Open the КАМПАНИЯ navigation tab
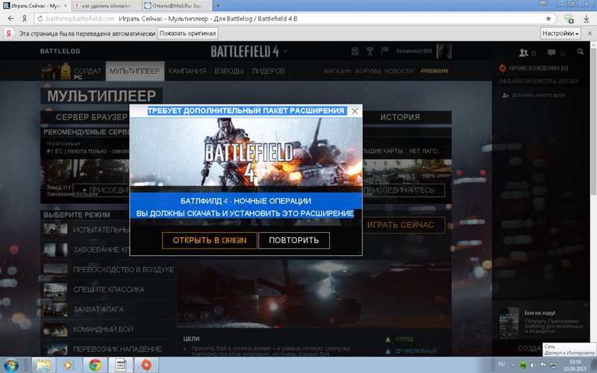The height and width of the screenshot is (373, 597). pos(187,71)
